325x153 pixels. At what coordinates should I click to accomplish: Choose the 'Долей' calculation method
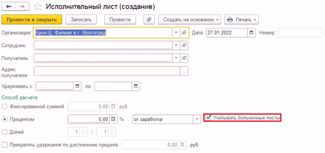pyautogui.click(x=4, y=132)
